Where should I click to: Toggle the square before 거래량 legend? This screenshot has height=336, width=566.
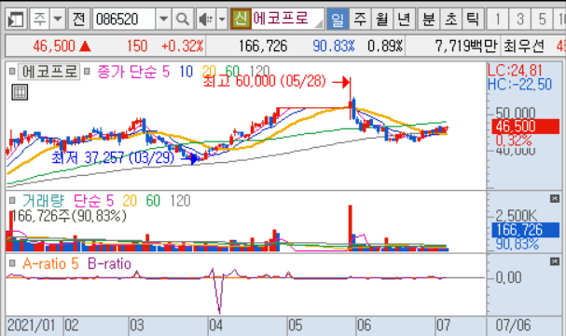pos(12,200)
